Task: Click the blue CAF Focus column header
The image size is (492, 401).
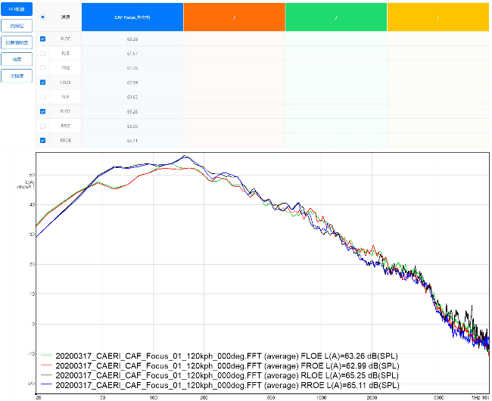Action: click(x=132, y=16)
